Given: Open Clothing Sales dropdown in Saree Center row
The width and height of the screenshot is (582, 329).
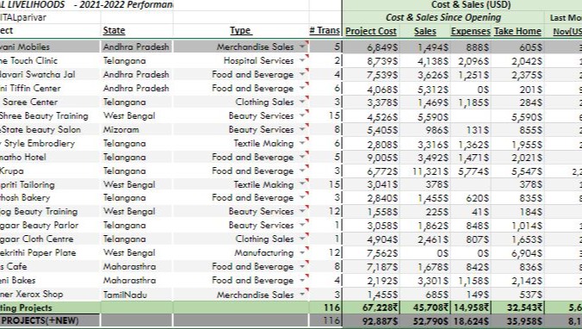Looking at the screenshot, I should 303,102.
